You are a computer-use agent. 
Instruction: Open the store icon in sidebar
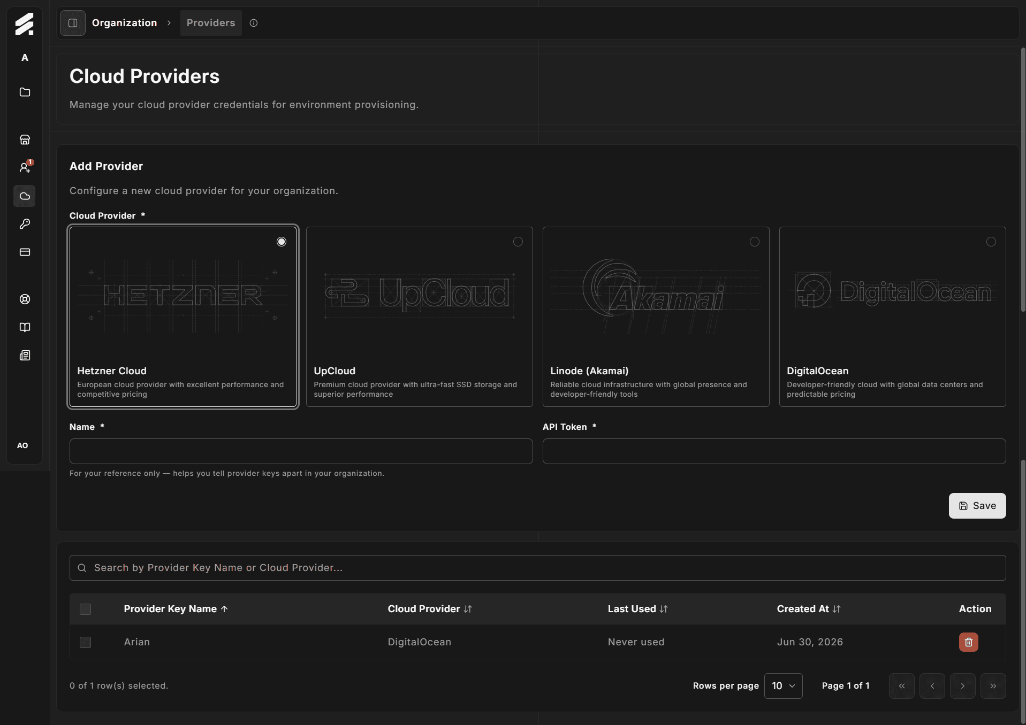25,140
